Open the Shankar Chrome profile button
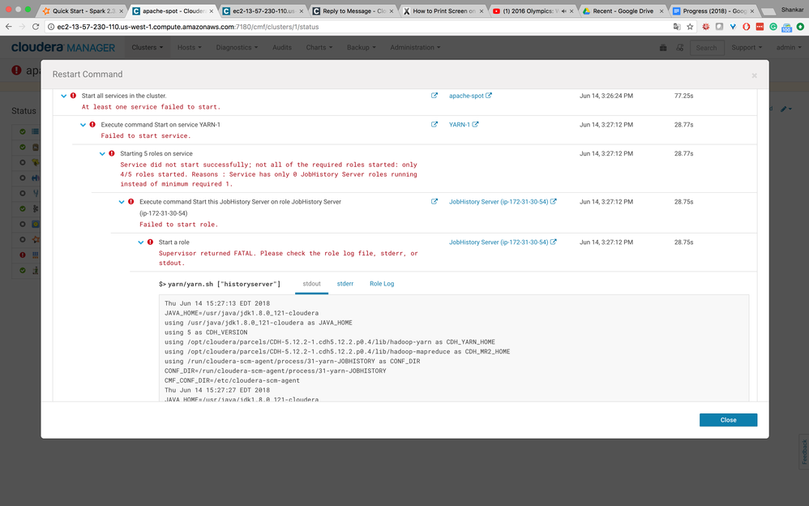This screenshot has height=506, width=809. click(792, 10)
